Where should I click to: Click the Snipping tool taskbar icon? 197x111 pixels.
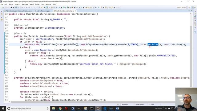[x=73, y=108]
